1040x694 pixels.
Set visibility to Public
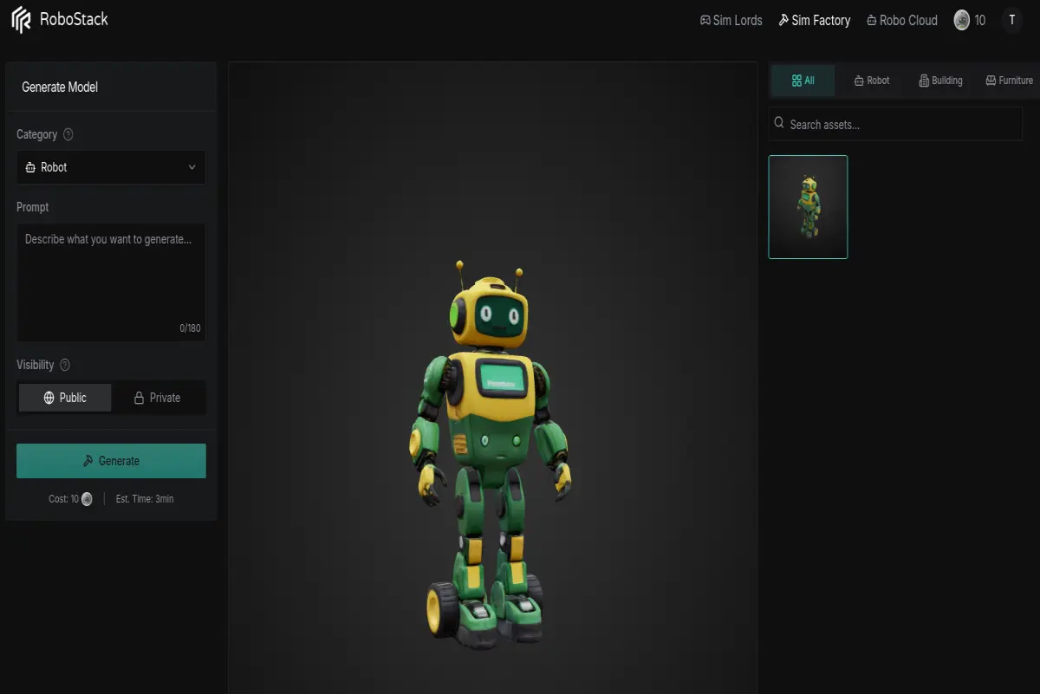pyautogui.click(x=65, y=398)
